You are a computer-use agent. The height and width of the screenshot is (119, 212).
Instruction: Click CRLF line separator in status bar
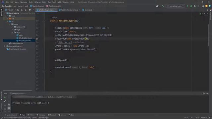(191, 118)
